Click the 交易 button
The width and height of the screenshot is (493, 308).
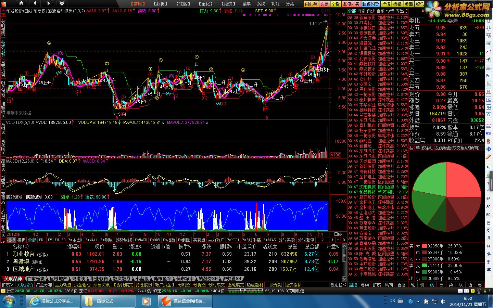point(325,4)
